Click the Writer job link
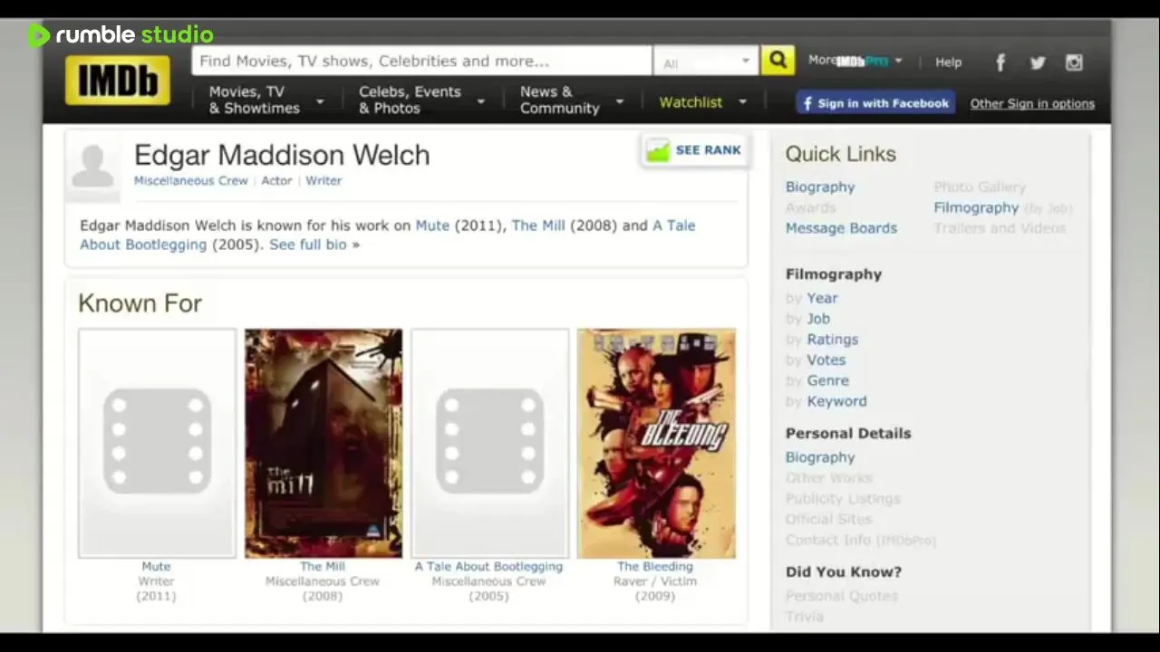Viewport: 1160px width, 652px height. click(x=324, y=180)
